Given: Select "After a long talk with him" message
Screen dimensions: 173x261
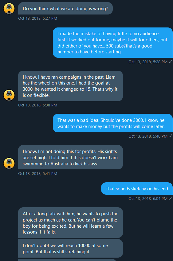Looking at the screenshot, I should (70, 223).
